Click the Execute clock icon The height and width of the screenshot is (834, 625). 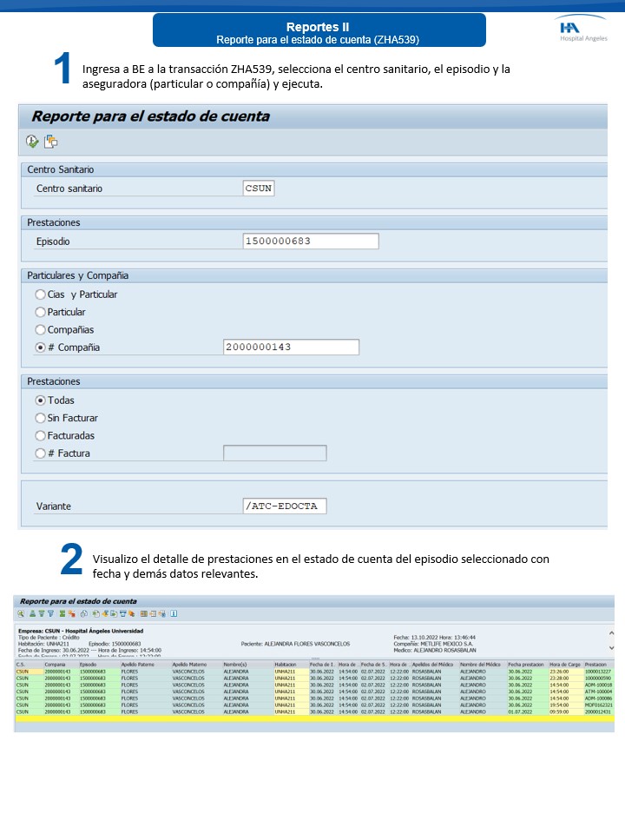click(32, 142)
